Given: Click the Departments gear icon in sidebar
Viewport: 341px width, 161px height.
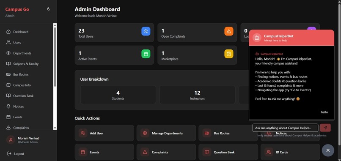Looking at the screenshot, I should 8,53.
